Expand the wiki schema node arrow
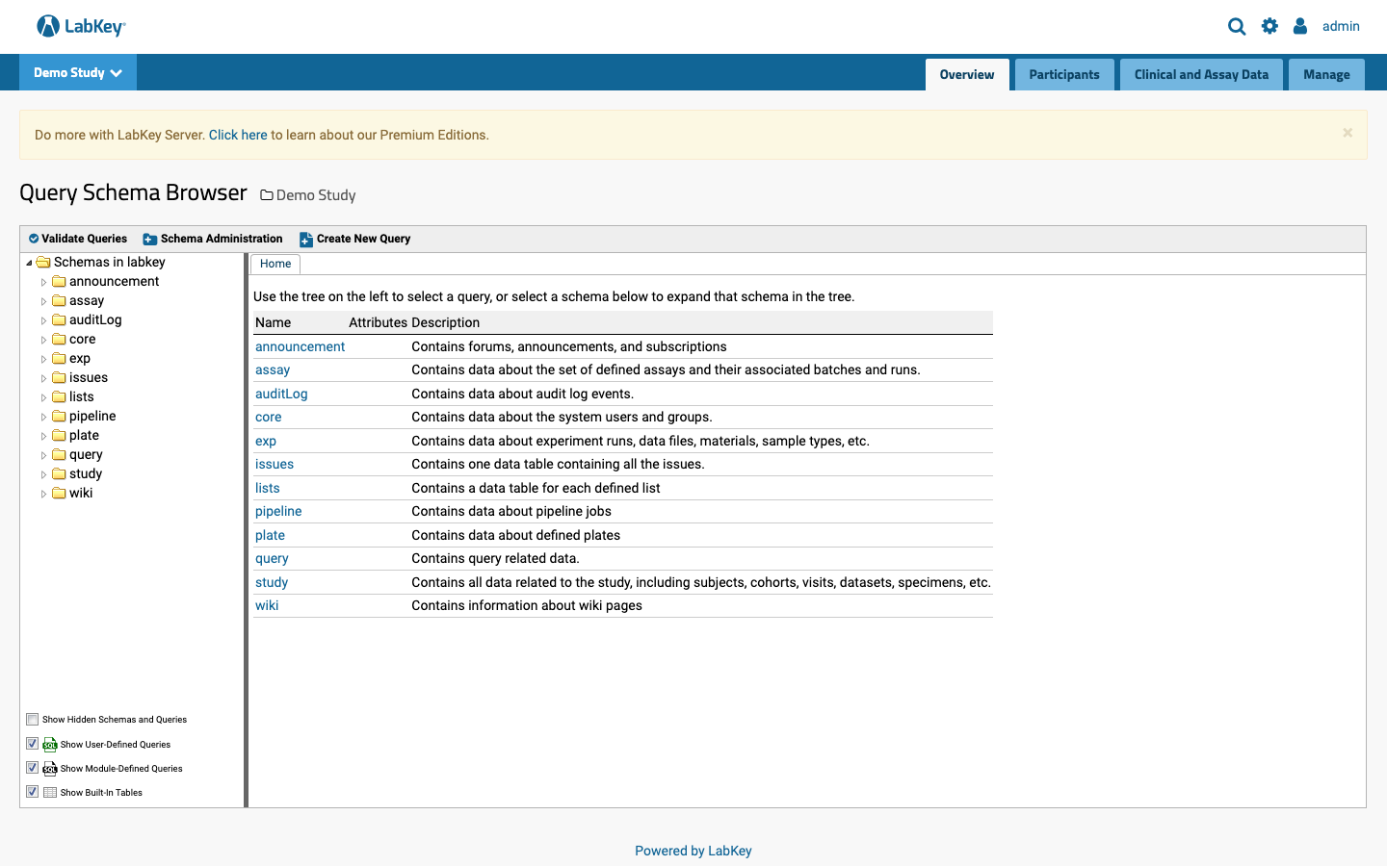This screenshot has height=866, width=1387. pos(43,494)
